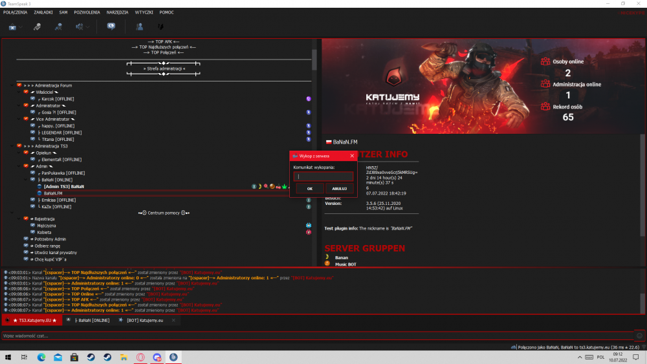The height and width of the screenshot is (364, 647).
Task: Select the Potrzebny Admin channel
Action: click(x=50, y=239)
